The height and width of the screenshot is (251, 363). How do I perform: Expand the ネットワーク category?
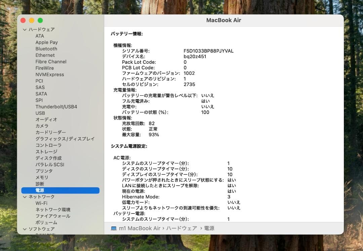[x=25, y=197]
